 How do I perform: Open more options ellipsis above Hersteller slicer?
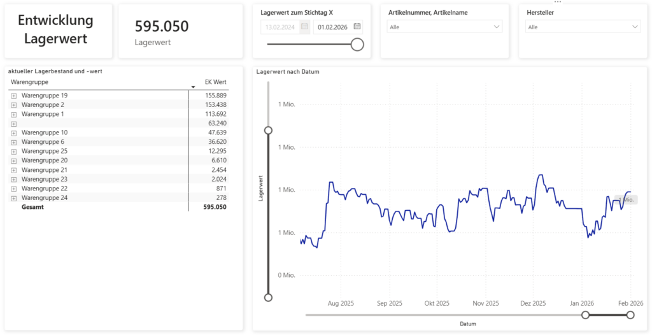(x=558, y=3)
